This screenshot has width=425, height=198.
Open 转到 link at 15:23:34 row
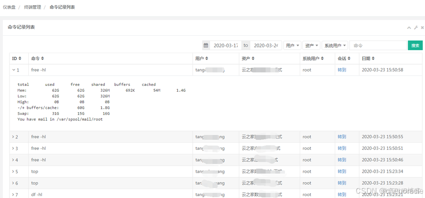click(342, 171)
